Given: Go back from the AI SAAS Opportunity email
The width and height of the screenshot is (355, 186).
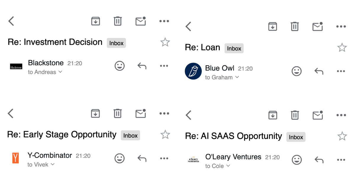Looking at the screenshot, I should coord(188,115).
